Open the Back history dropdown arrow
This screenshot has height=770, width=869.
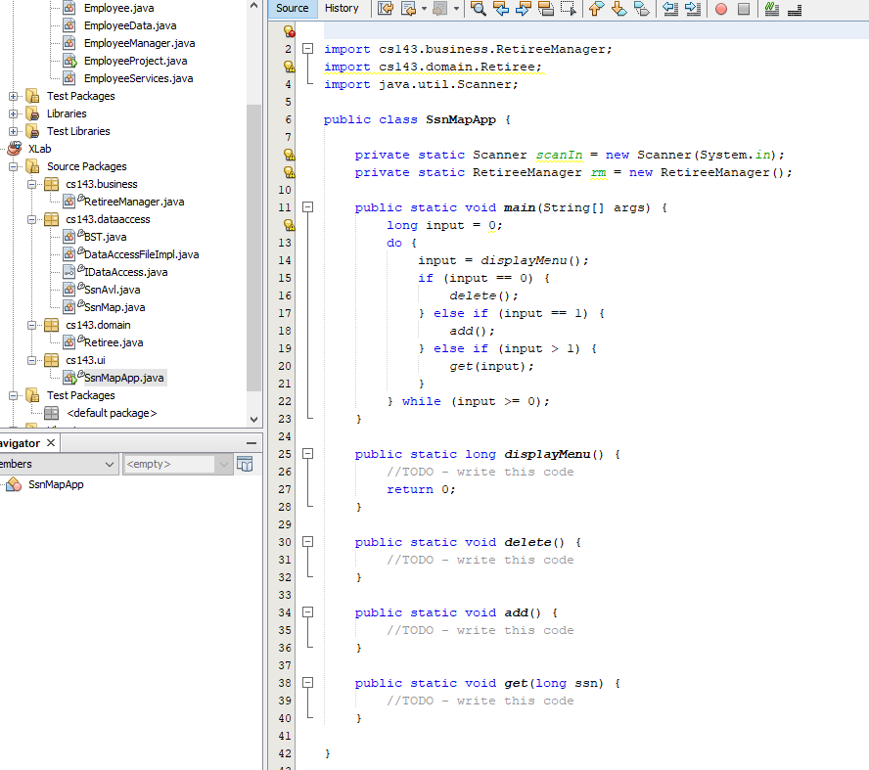click(x=424, y=8)
